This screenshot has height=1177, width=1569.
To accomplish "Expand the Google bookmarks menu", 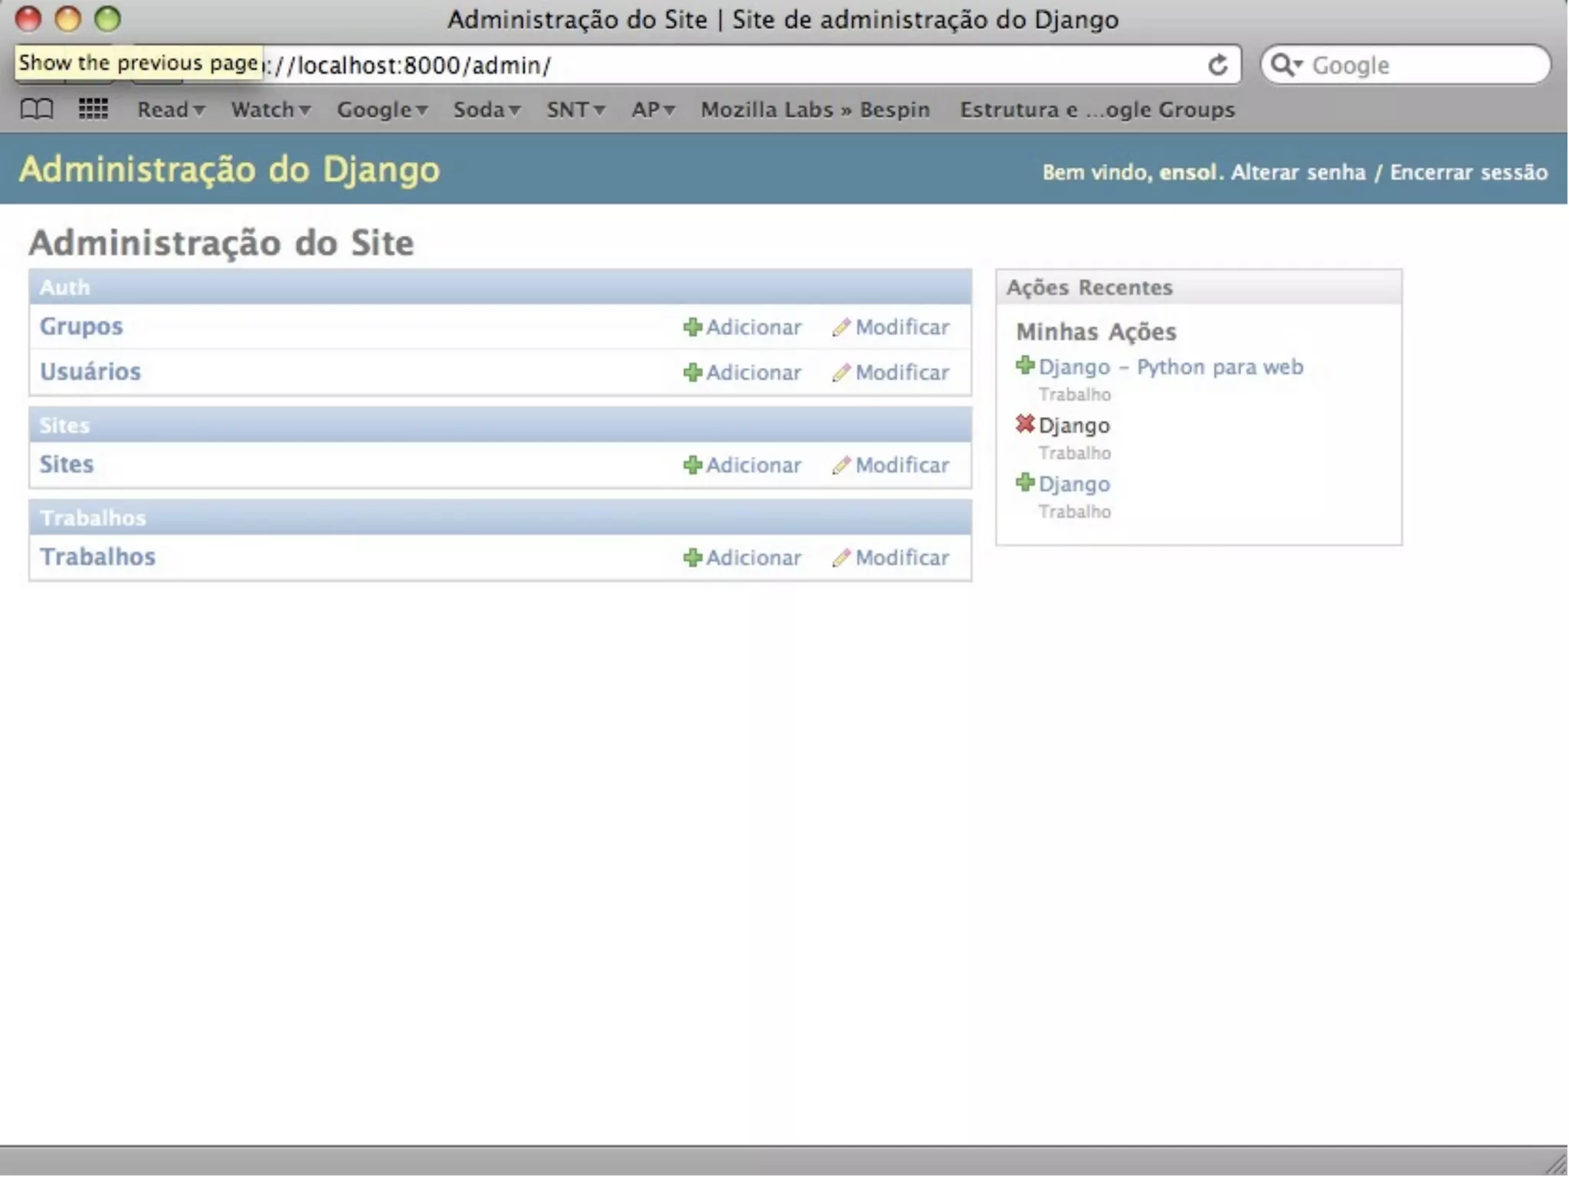I will tap(382, 110).
